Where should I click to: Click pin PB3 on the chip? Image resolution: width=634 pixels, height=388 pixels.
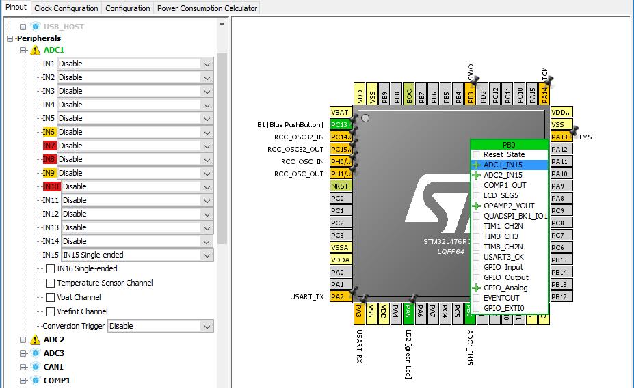[x=471, y=94]
